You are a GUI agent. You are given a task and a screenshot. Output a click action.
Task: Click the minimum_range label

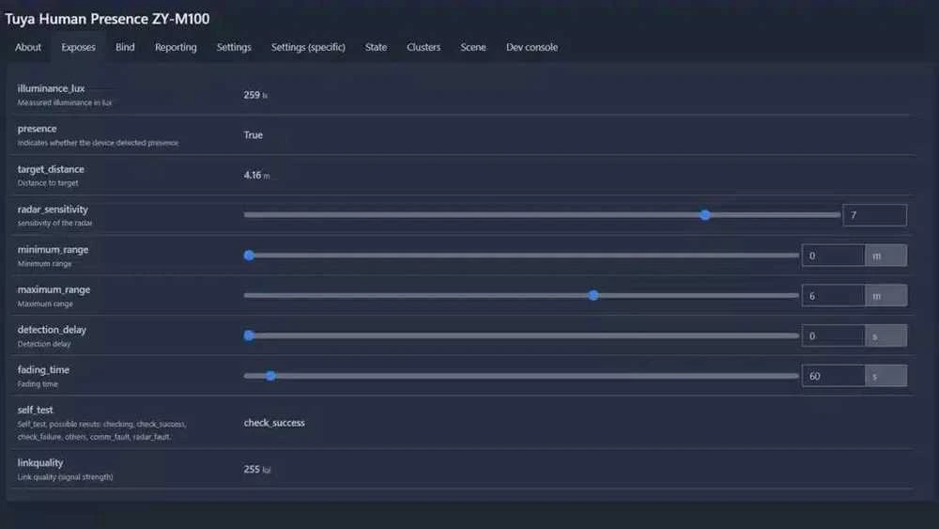click(53, 249)
